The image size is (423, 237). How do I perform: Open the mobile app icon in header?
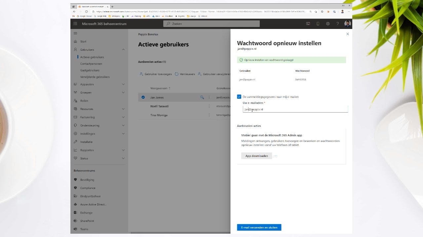point(318,24)
